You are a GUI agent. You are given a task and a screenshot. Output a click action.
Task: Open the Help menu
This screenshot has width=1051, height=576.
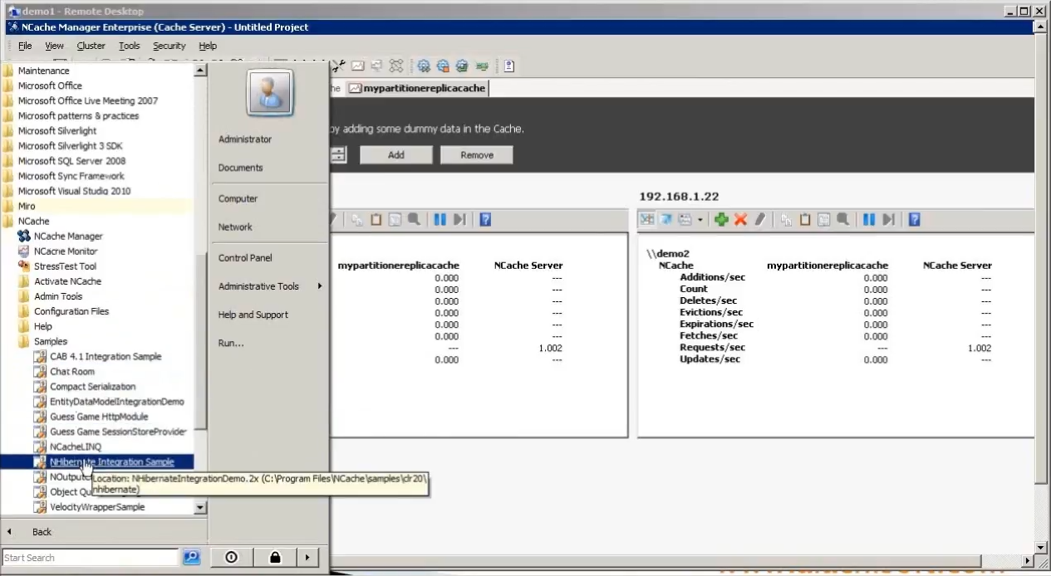(208, 46)
